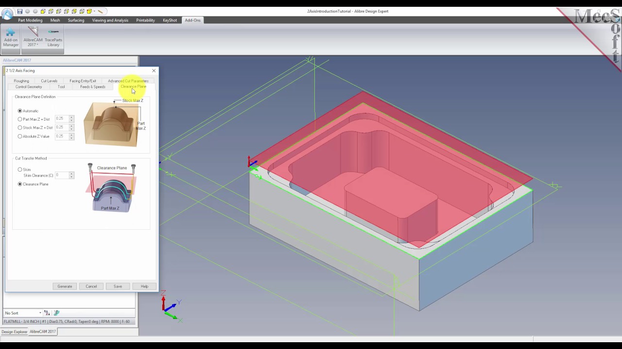Increase the Part Max Z + Dist spinner

[x=71, y=117]
